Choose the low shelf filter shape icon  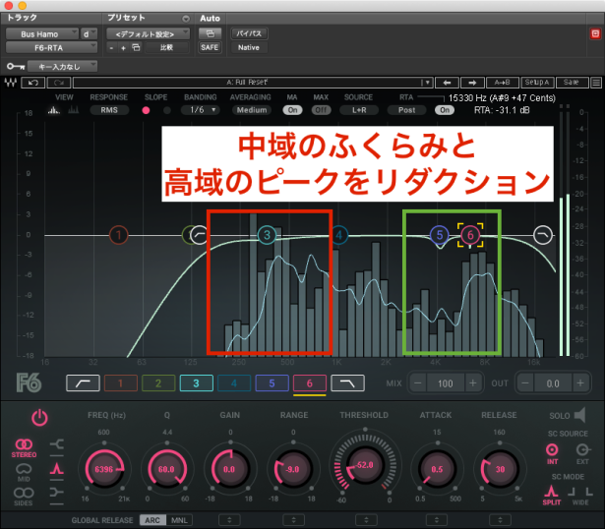click(x=57, y=444)
